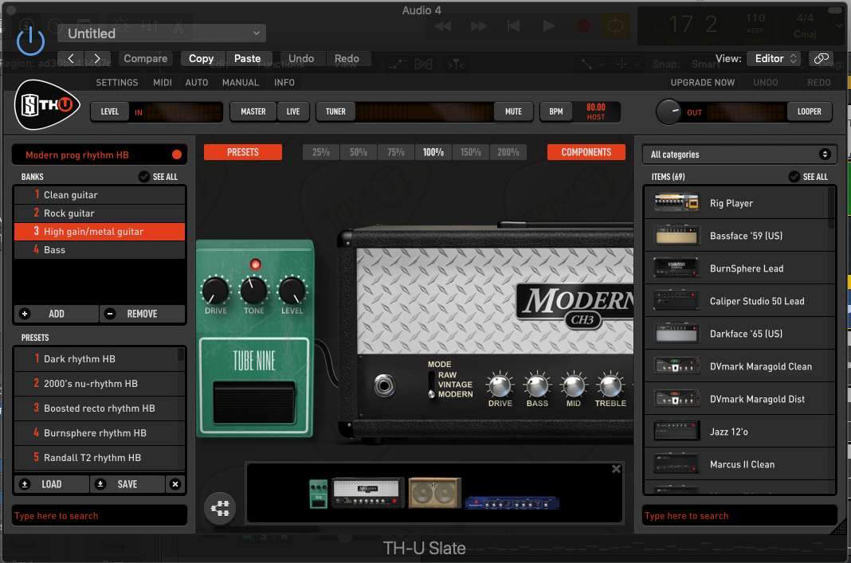Click the plugin power bypass icon
The height and width of the screenshot is (563, 851).
click(x=30, y=40)
